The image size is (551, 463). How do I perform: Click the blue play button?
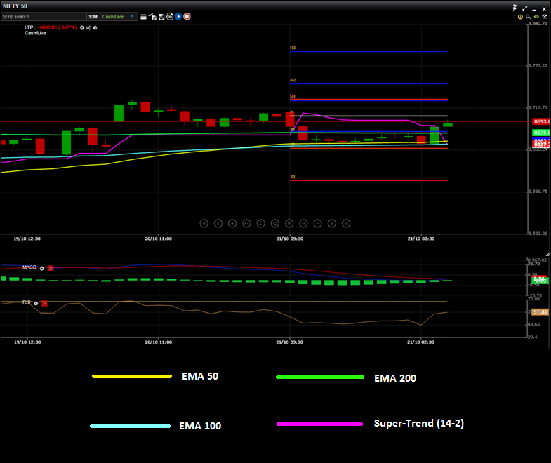(x=178, y=17)
